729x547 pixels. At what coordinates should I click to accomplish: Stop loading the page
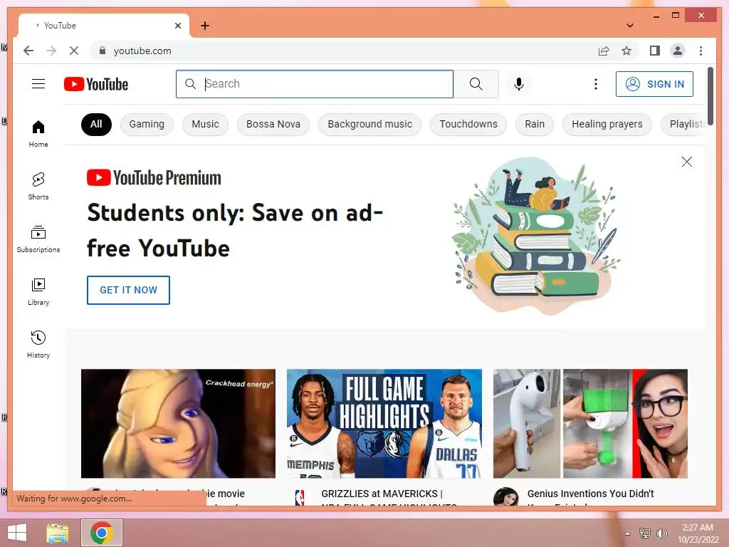pos(73,51)
